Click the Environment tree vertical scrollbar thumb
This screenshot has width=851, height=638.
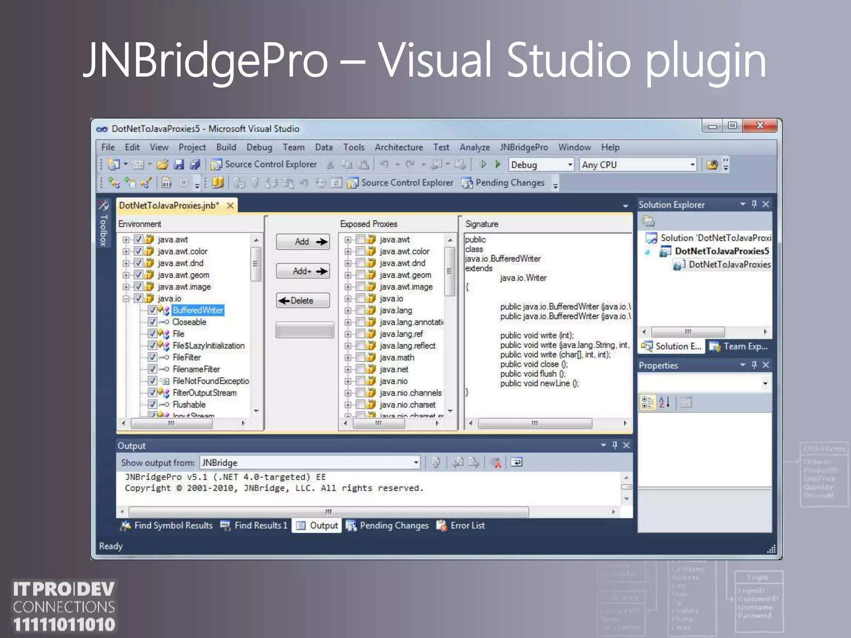(256, 264)
